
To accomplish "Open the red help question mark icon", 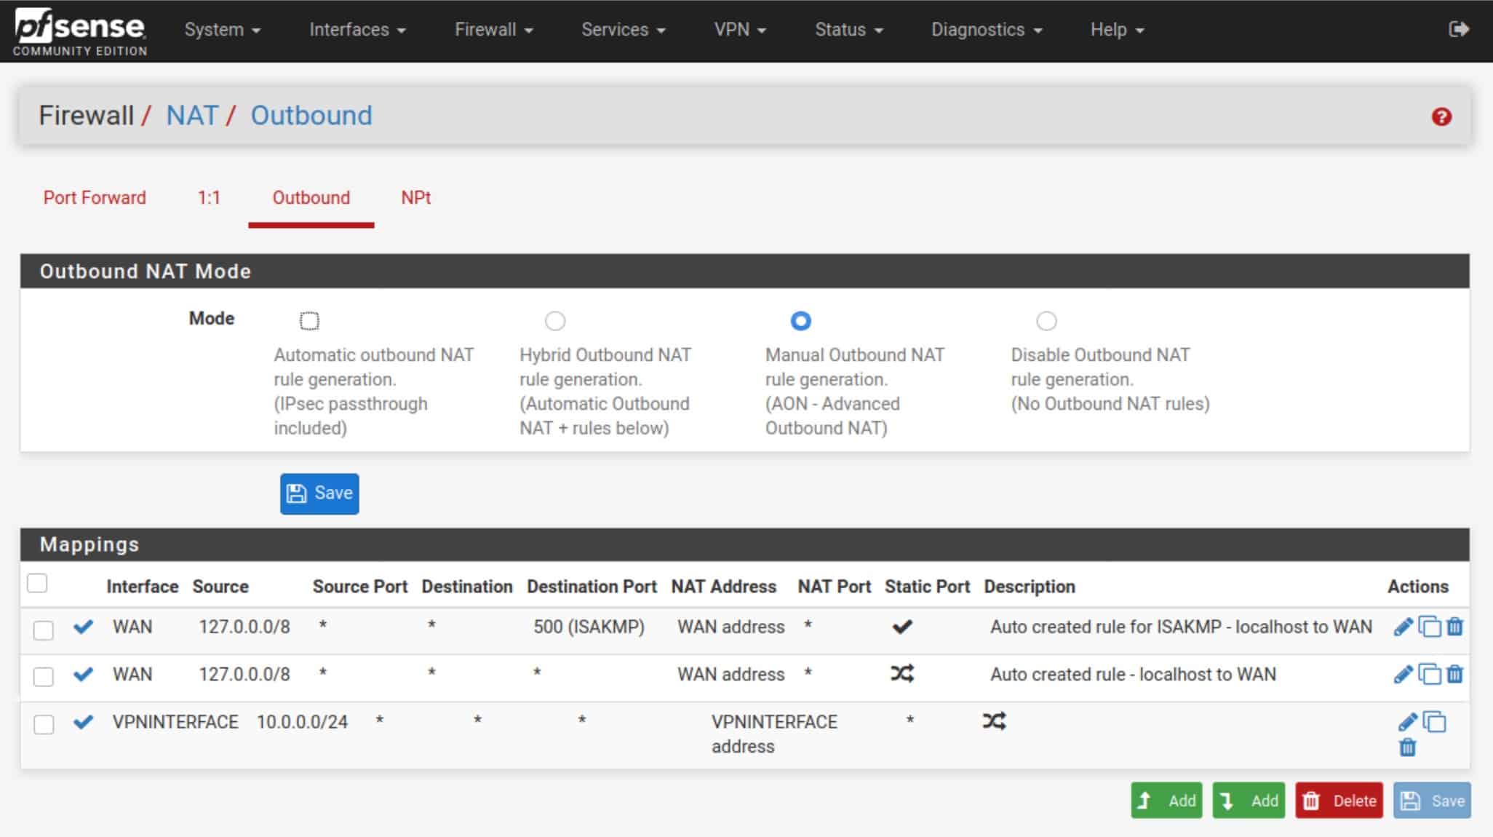I will point(1441,116).
